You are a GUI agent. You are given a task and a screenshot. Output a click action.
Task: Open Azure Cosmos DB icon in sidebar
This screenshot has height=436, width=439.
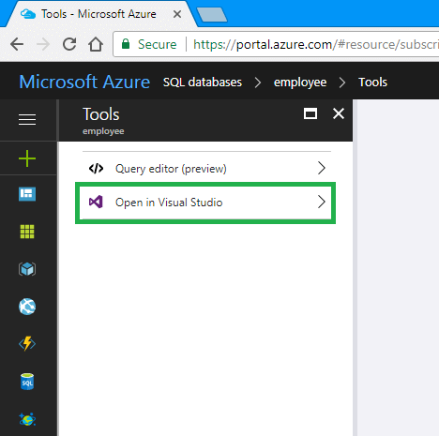27,419
